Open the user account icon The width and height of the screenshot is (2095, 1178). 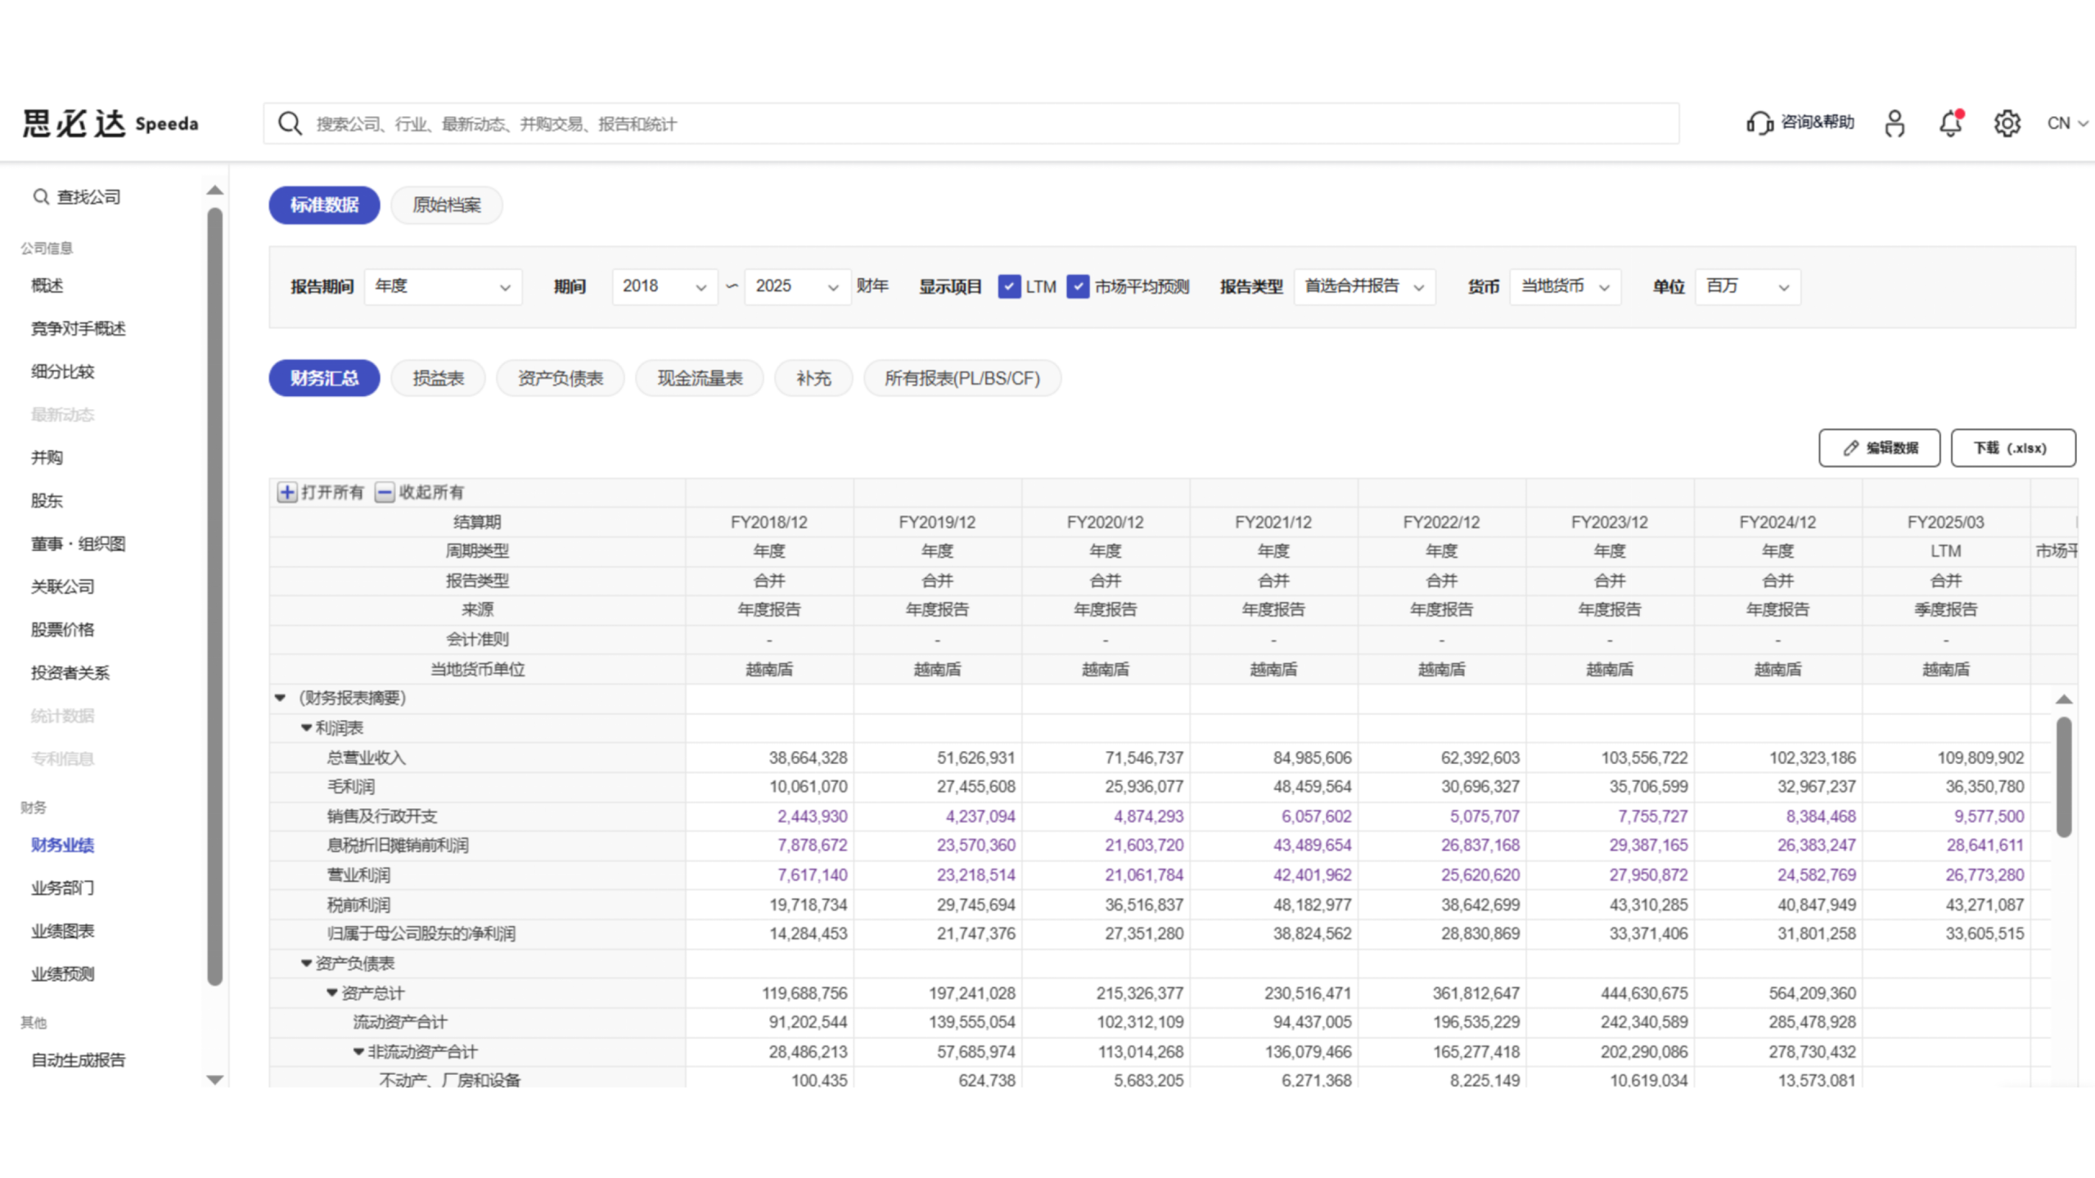click(1895, 123)
